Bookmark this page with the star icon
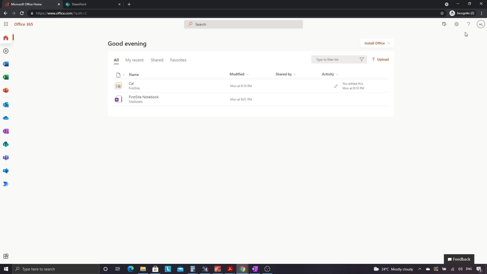487x274 pixels. pos(442,13)
